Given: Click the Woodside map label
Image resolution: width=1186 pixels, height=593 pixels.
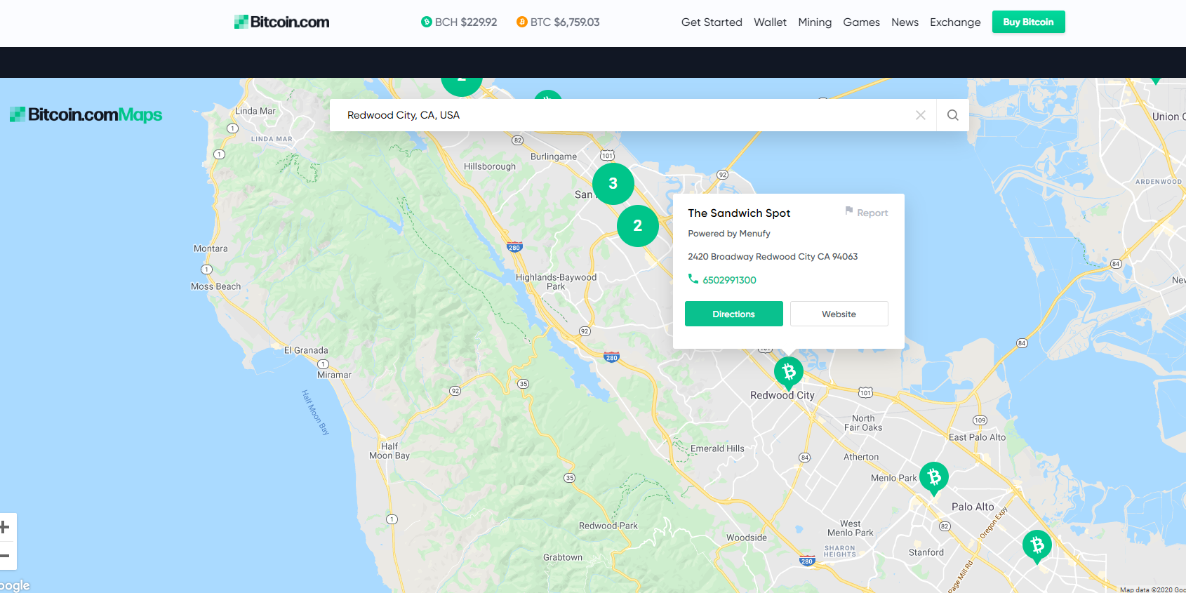Looking at the screenshot, I should [747, 538].
